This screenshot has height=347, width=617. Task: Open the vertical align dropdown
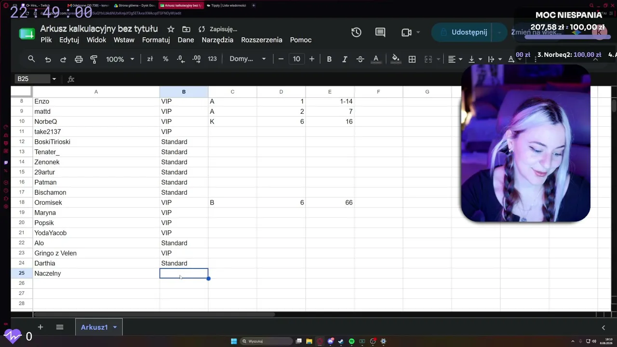tap(475, 59)
